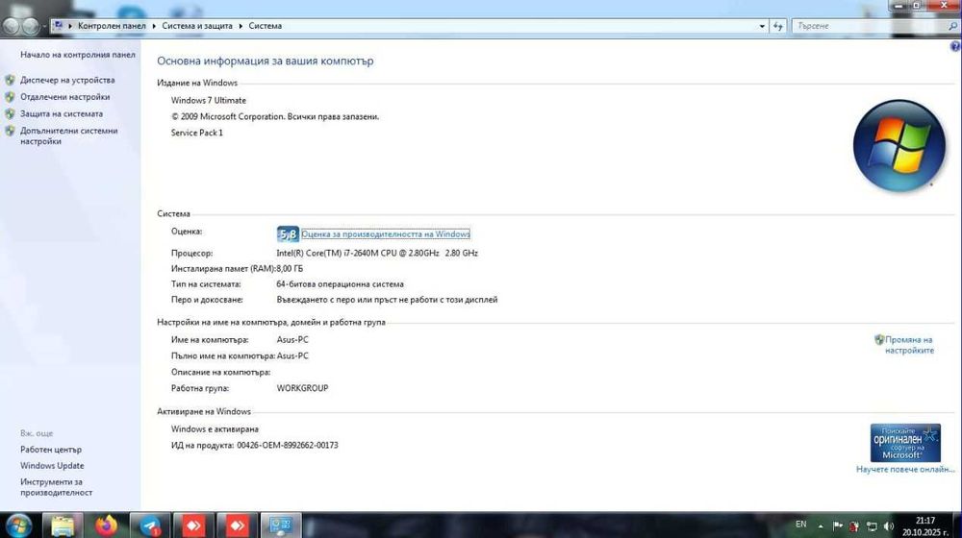The width and height of the screenshot is (962, 538).
Task: Click the shield icon beside Промяна на настройките
Action: point(879,339)
